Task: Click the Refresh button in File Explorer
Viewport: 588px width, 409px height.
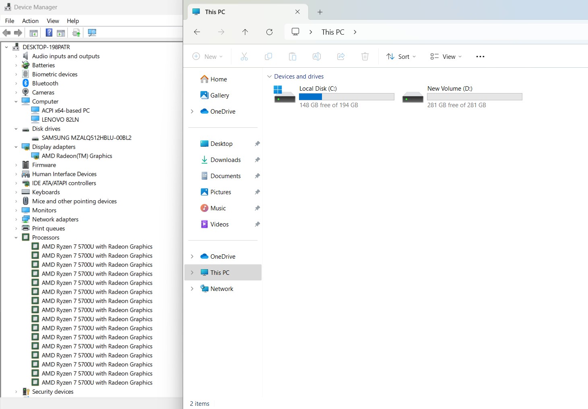Action: [269, 32]
